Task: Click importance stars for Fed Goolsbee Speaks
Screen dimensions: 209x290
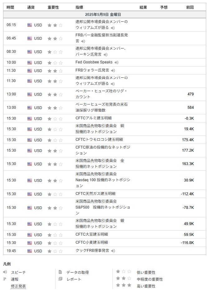Action: tap(55, 62)
